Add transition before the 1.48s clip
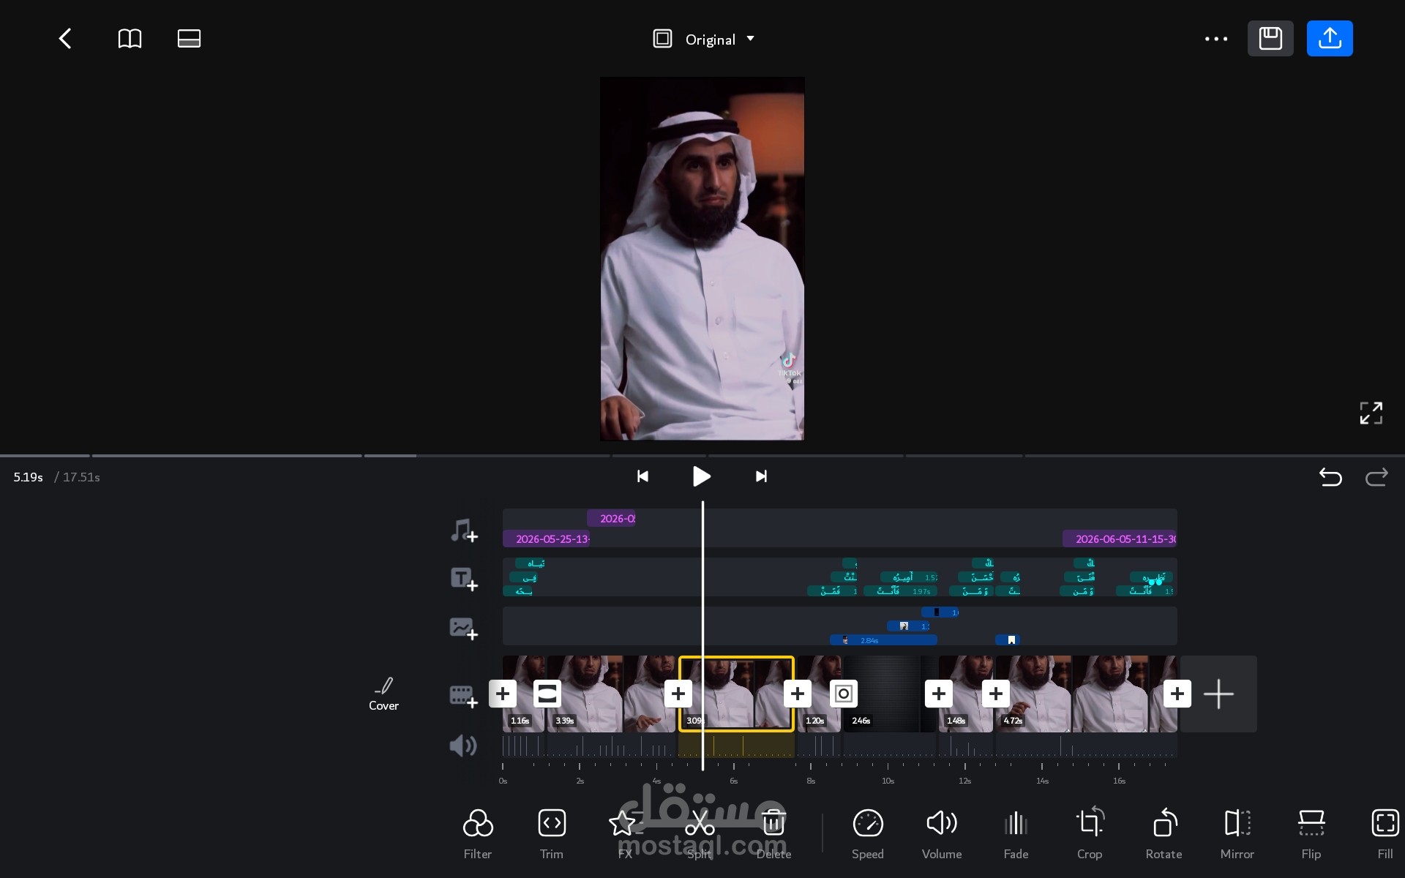 [x=939, y=694]
